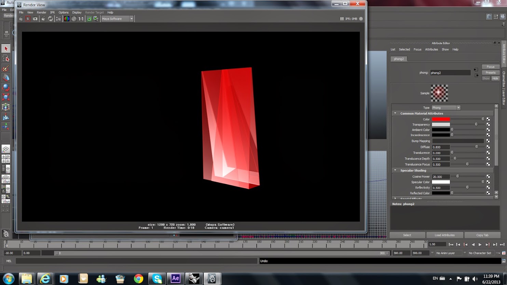Click the Presets button
The height and width of the screenshot is (285, 507).
tap(491, 72)
